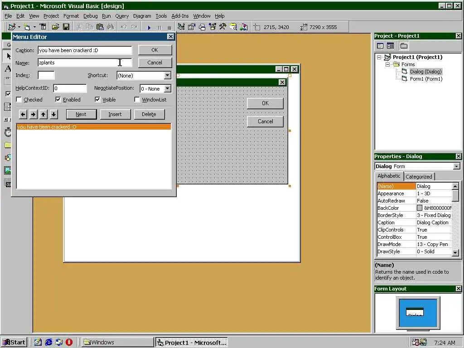
Task: Click scroll-down arrow in Properties list
Action: pyautogui.click(x=455, y=252)
